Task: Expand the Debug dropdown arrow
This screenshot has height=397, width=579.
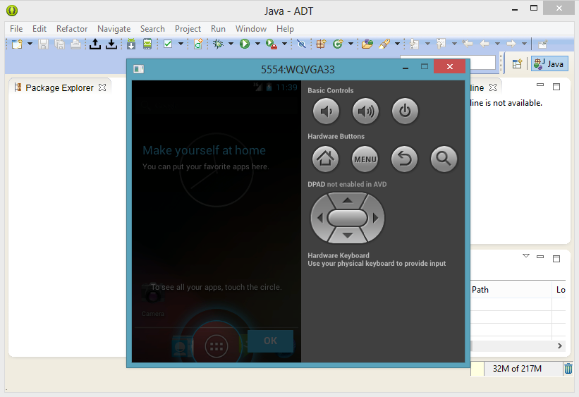Action: pyautogui.click(x=231, y=44)
